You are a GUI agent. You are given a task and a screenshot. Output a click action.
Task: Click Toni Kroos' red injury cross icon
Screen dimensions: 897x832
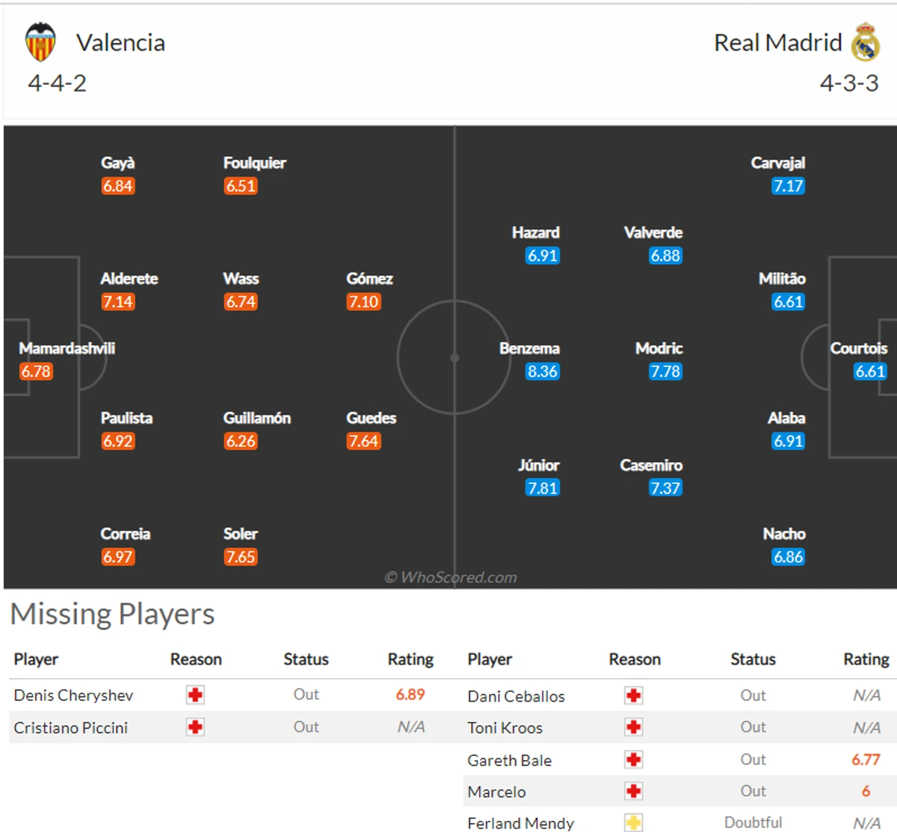coord(633,728)
